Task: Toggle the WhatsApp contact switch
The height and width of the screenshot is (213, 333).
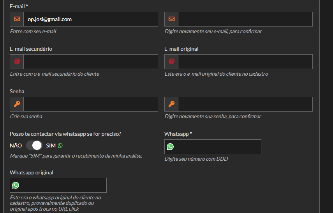Action: point(34,146)
